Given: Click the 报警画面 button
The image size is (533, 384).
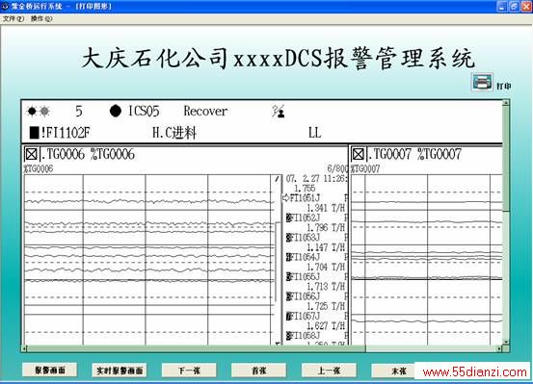Looking at the screenshot, I should [x=49, y=371].
